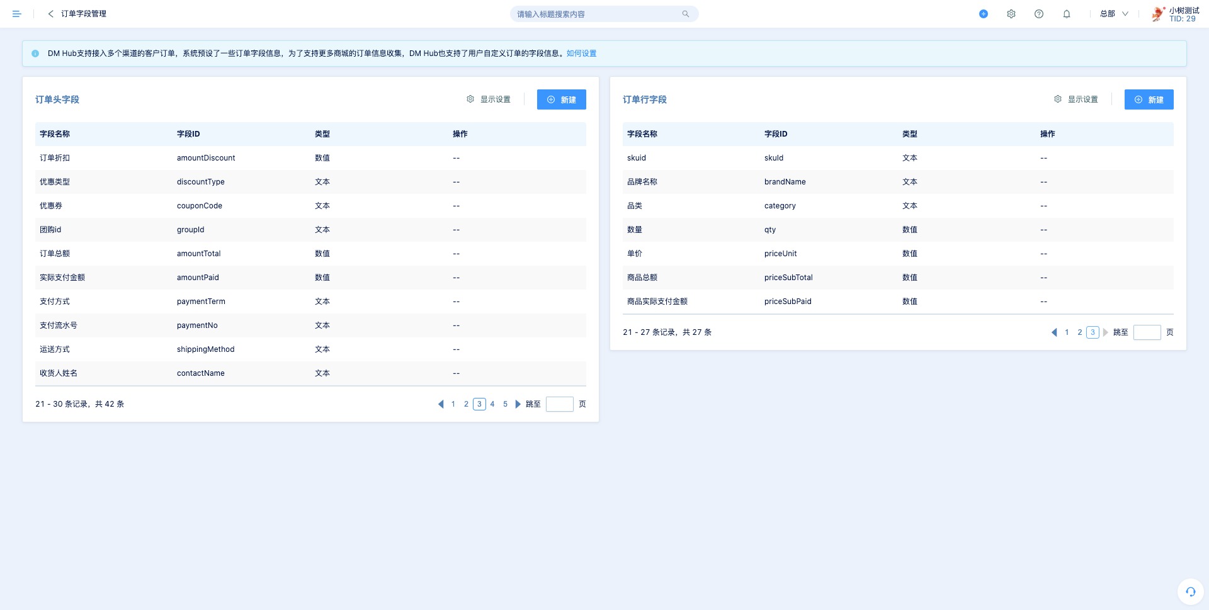
Task: Click the 类型 column header in 订单行字段
Action: click(910, 134)
